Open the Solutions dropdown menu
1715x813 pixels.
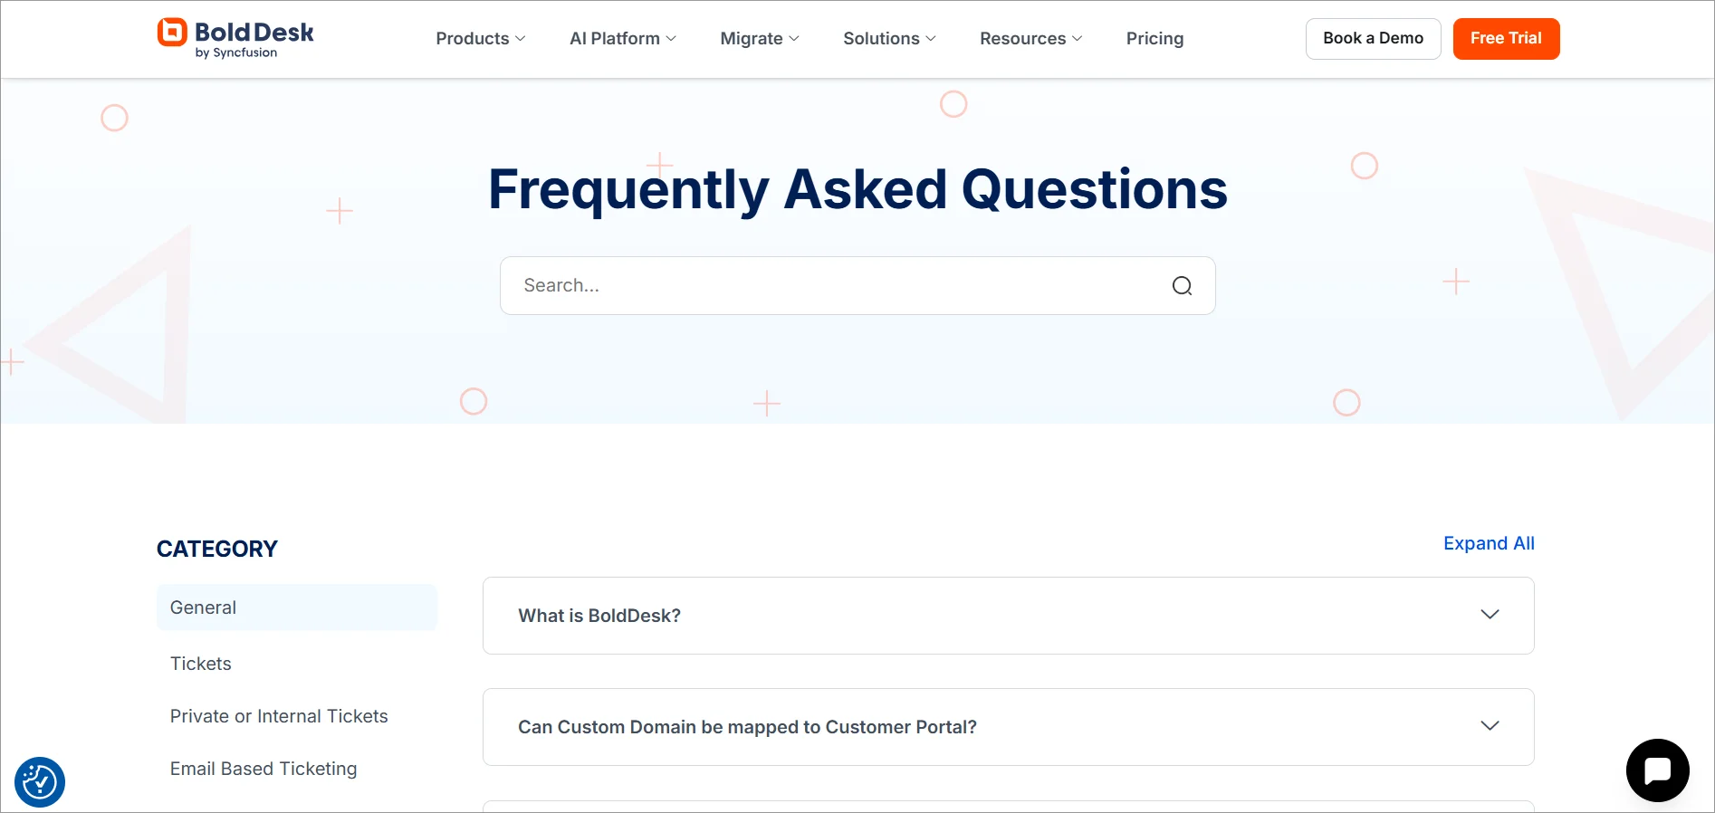[889, 39]
